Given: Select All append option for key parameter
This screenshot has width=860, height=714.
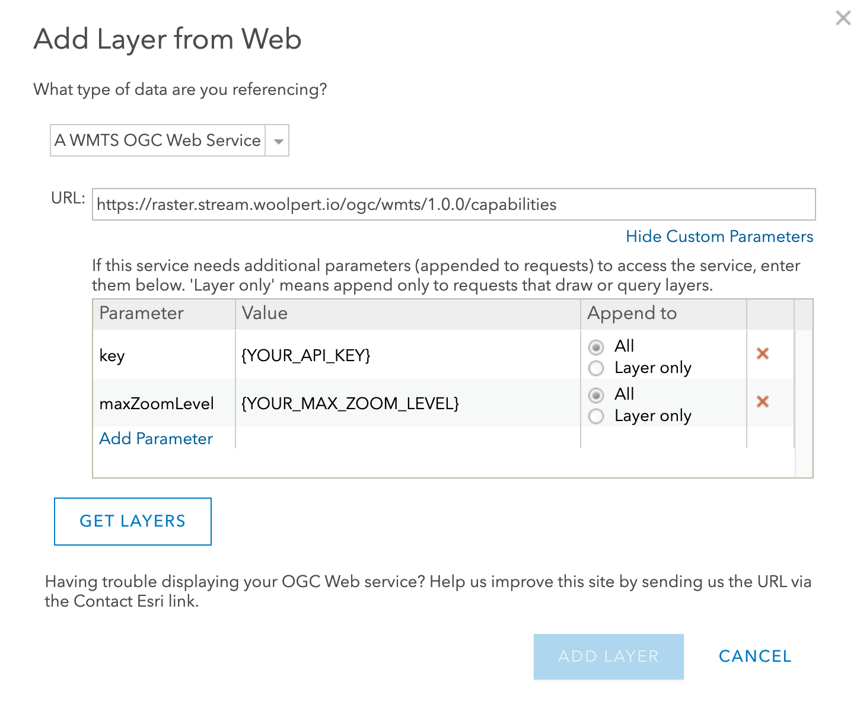Looking at the screenshot, I should [596, 347].
